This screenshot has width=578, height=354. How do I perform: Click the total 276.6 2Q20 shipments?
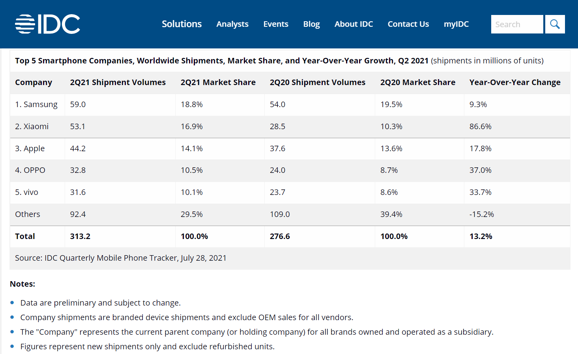click(280, 236)
